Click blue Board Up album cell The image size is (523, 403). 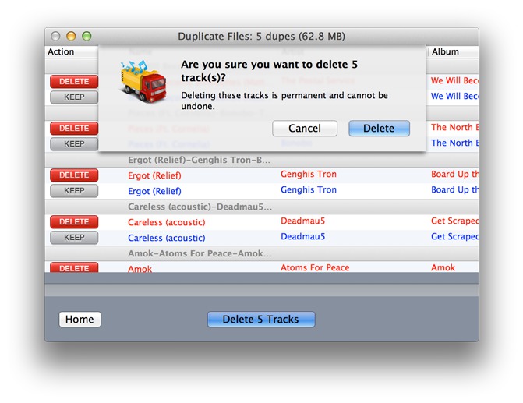coord(454,190)
